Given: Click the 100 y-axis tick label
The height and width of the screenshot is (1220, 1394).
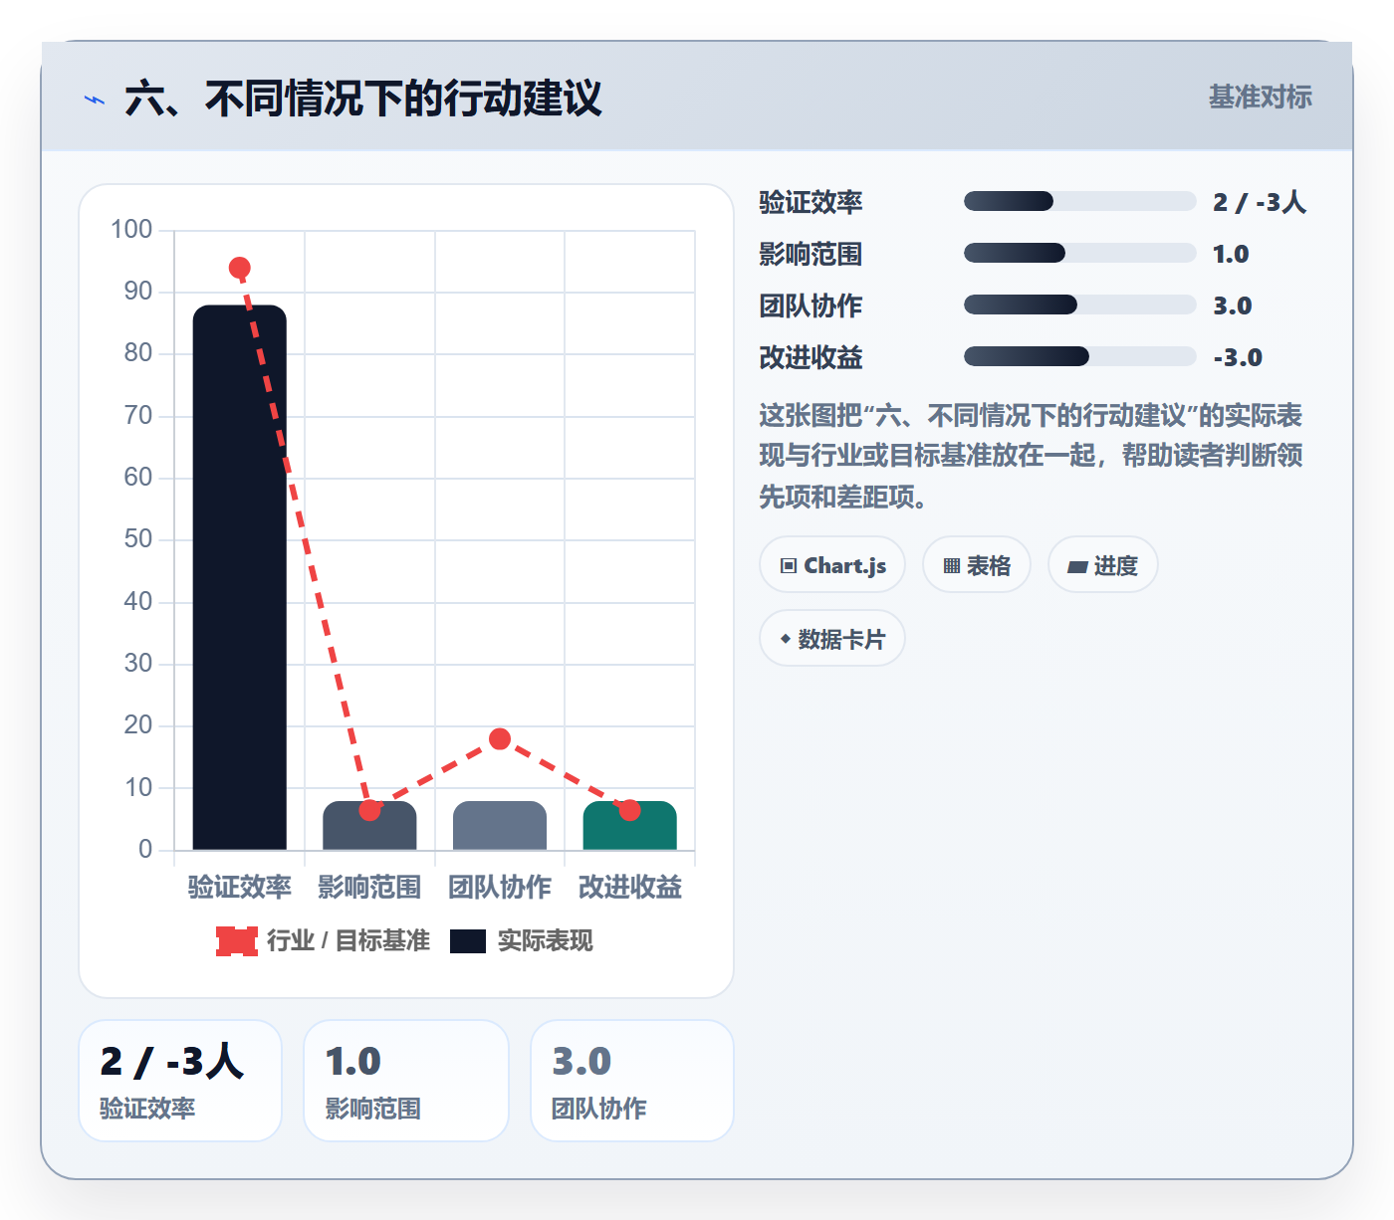Looking at the screenshot, I should pos(131,229).
